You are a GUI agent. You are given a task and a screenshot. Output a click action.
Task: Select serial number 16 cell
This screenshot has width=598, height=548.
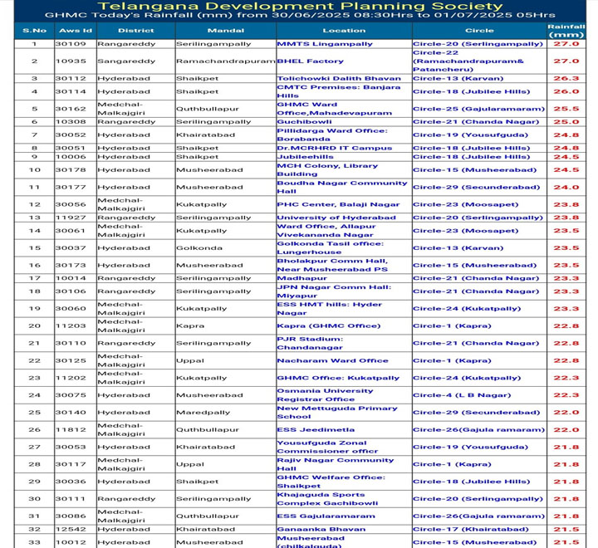click(x=34, y=265)
